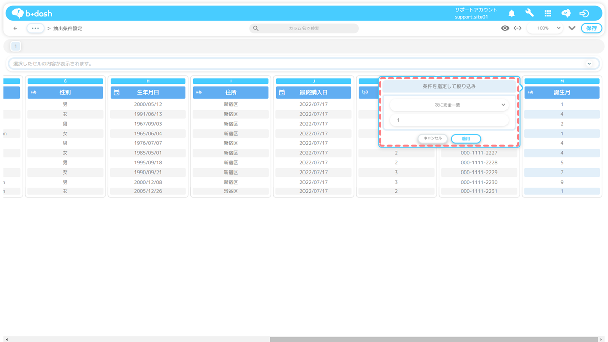
Task: Select the cell 000-1111-2228
Action: pyautogui.click(x=479, y=163)
